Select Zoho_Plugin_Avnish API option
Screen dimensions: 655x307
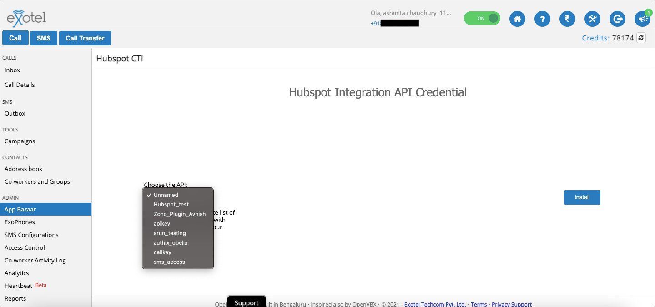(x=178, y=214)
